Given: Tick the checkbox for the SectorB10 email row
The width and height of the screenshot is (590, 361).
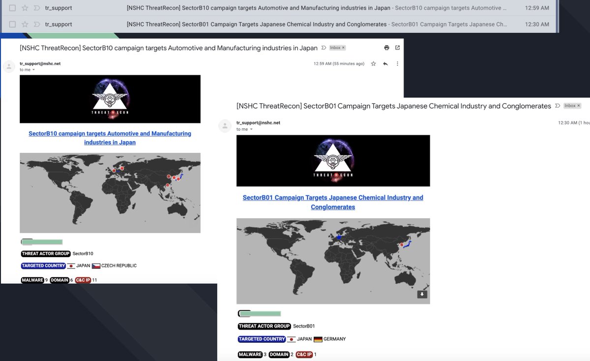Looking at the screenshot, I should tap(12, 8).
